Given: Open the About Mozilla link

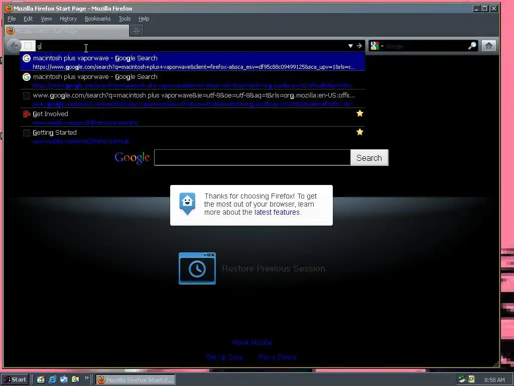Looking at the screenshot, I should point(251,342).
